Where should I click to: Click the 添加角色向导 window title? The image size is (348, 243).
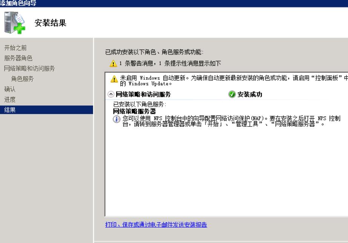18,3
